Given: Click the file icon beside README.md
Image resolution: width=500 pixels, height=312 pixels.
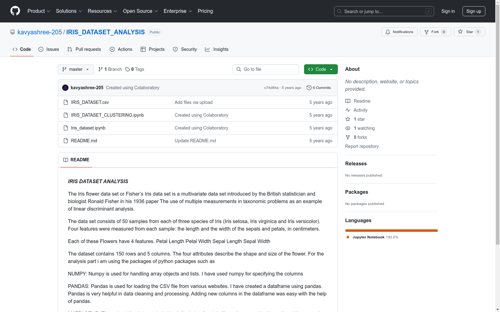Looking at the screenshot, I should [x=66, y=141].
